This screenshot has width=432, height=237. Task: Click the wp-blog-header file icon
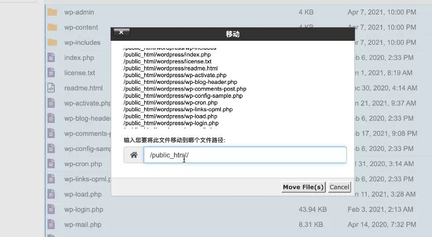pos(51,118)
